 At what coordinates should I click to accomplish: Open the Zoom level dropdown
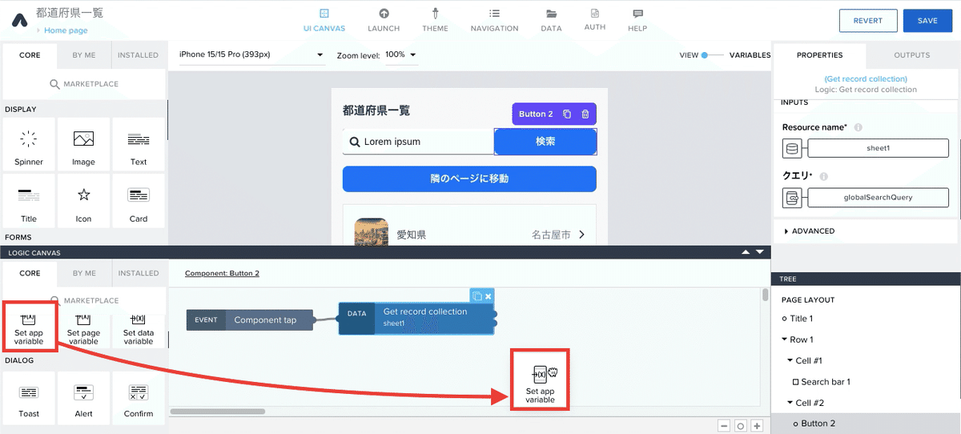click(x=401, y=55)
